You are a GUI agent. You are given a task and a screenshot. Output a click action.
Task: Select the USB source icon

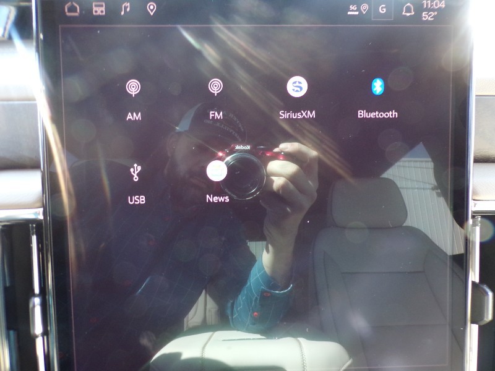136,173
